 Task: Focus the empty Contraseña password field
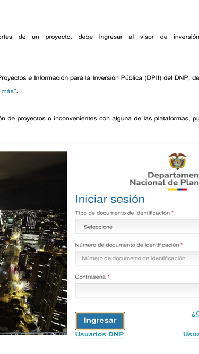137,290
